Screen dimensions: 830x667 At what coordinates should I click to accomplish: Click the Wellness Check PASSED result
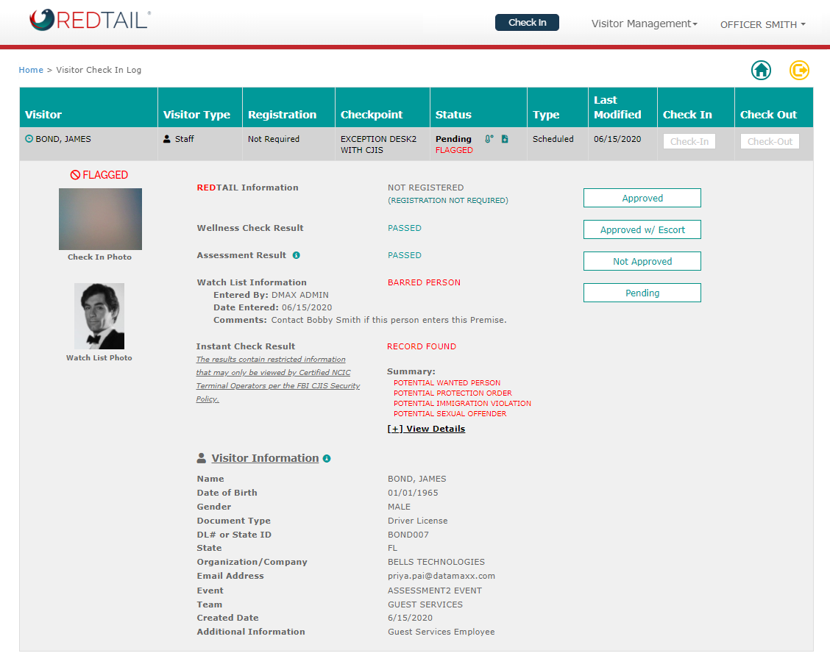405,228
